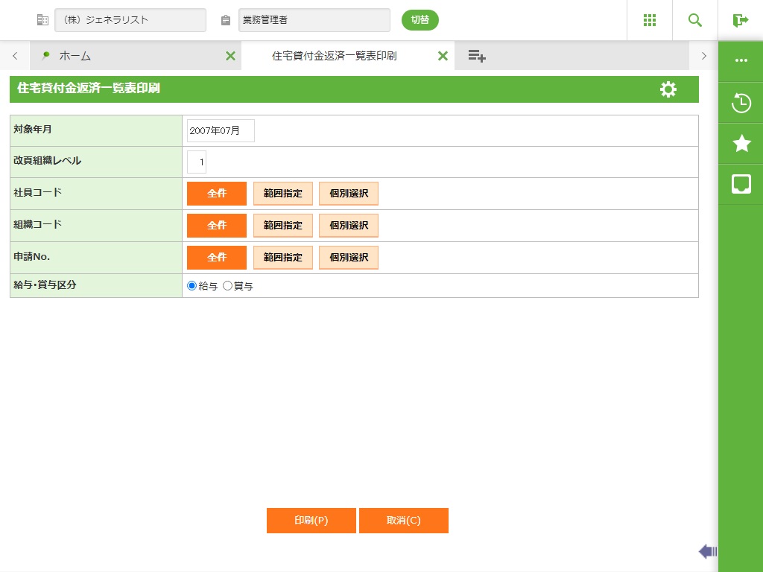763x572 pixels.
Task: Select the 給与 radio button
Action: (x=192, y=286)
